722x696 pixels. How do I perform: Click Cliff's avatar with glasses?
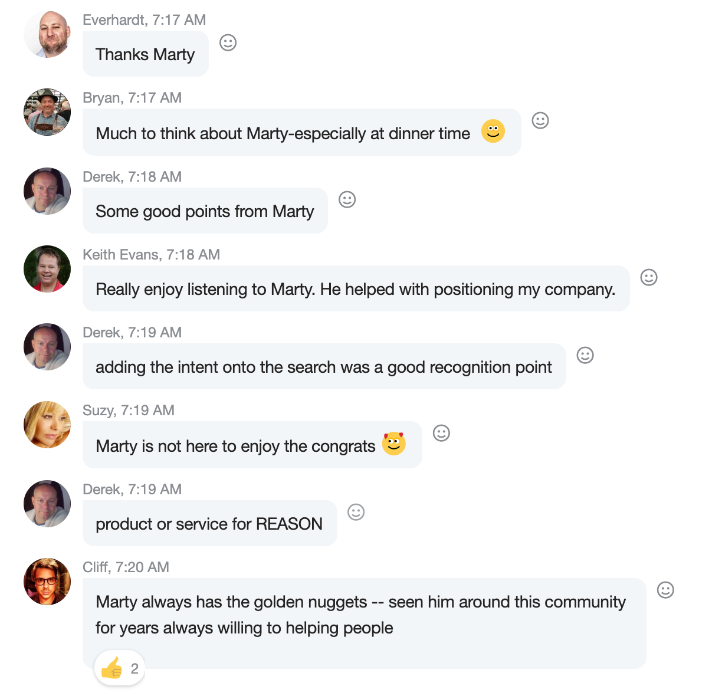click(47, 582)
